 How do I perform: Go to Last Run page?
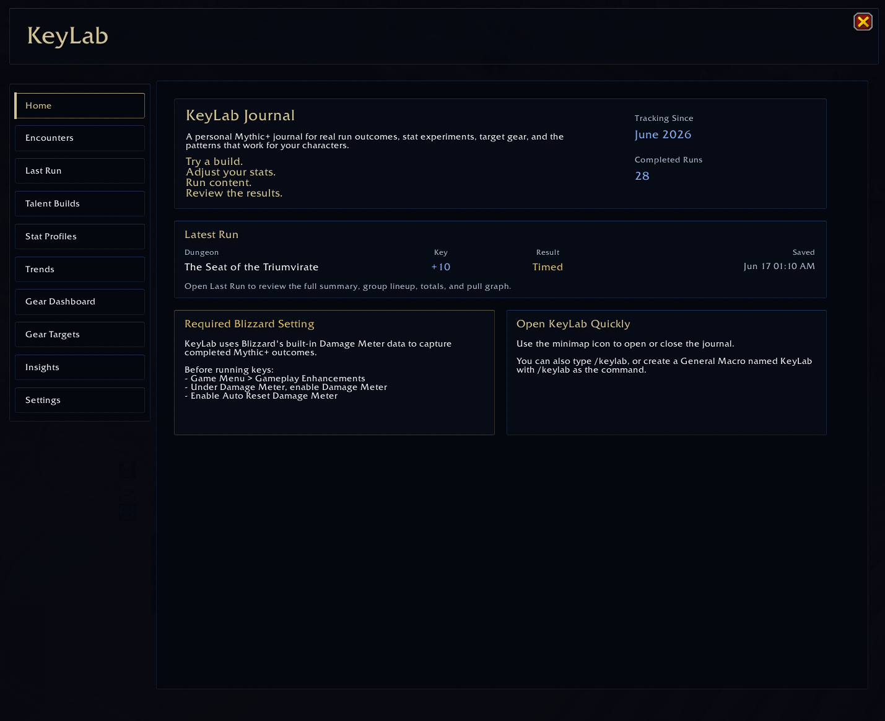tap(80, 171)
